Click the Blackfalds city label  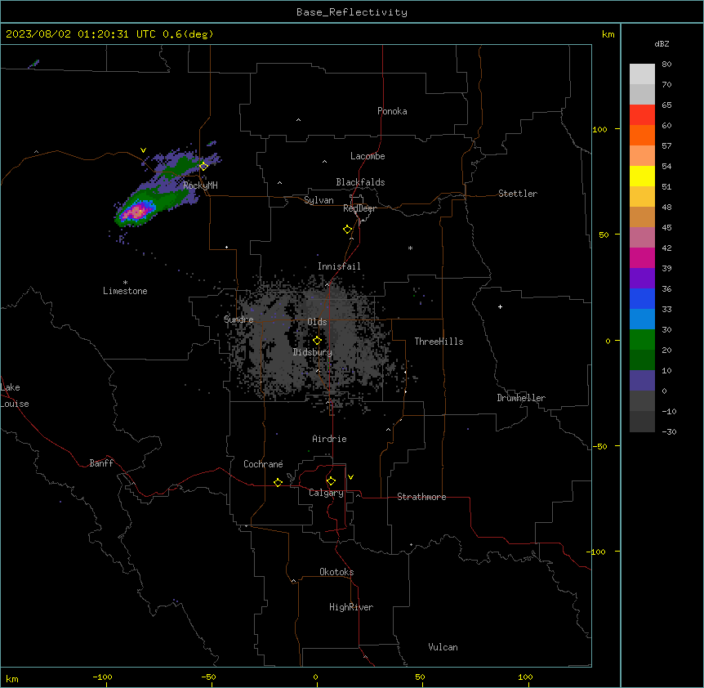360,182
